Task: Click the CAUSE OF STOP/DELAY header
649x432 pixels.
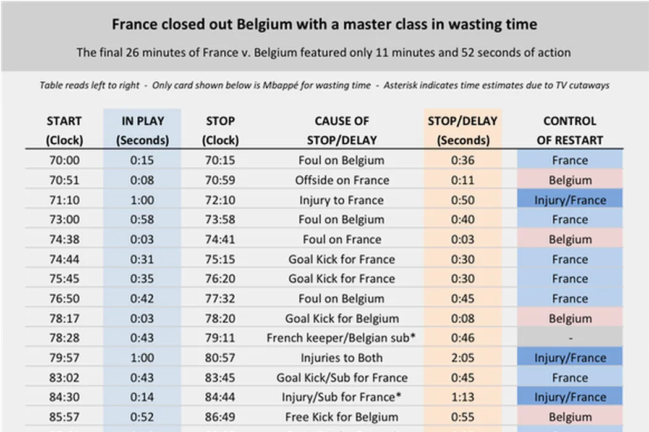Action: point(342,130)
